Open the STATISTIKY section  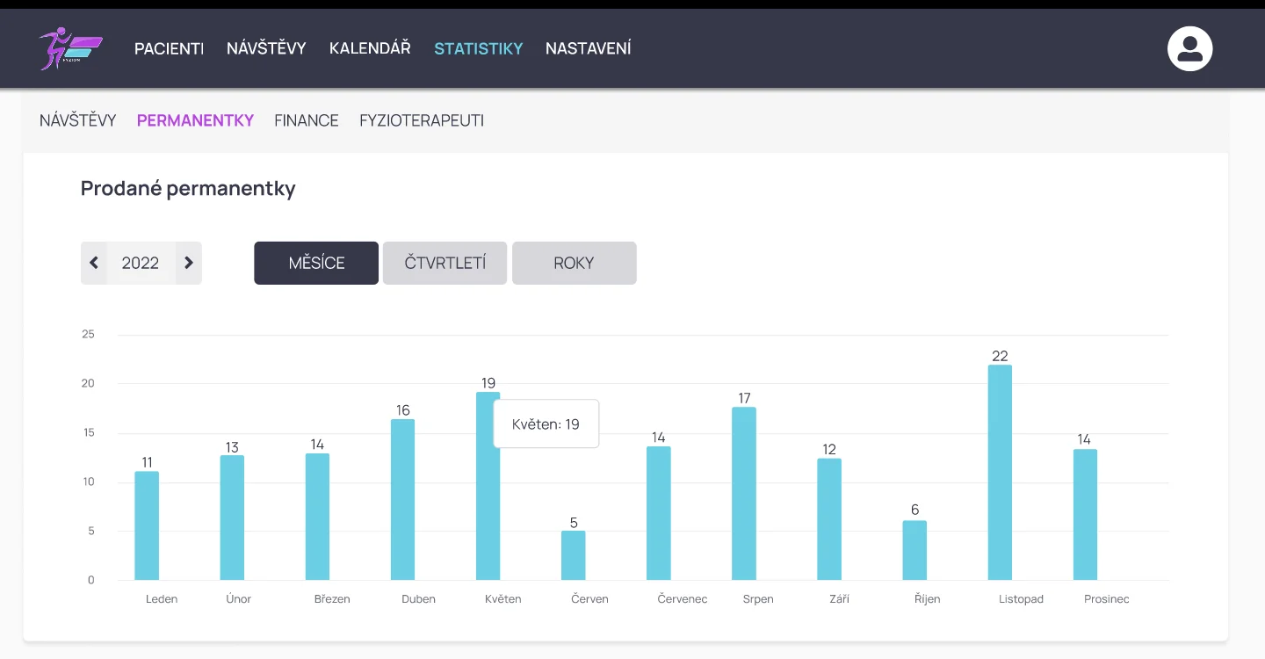tap(478, 48)
